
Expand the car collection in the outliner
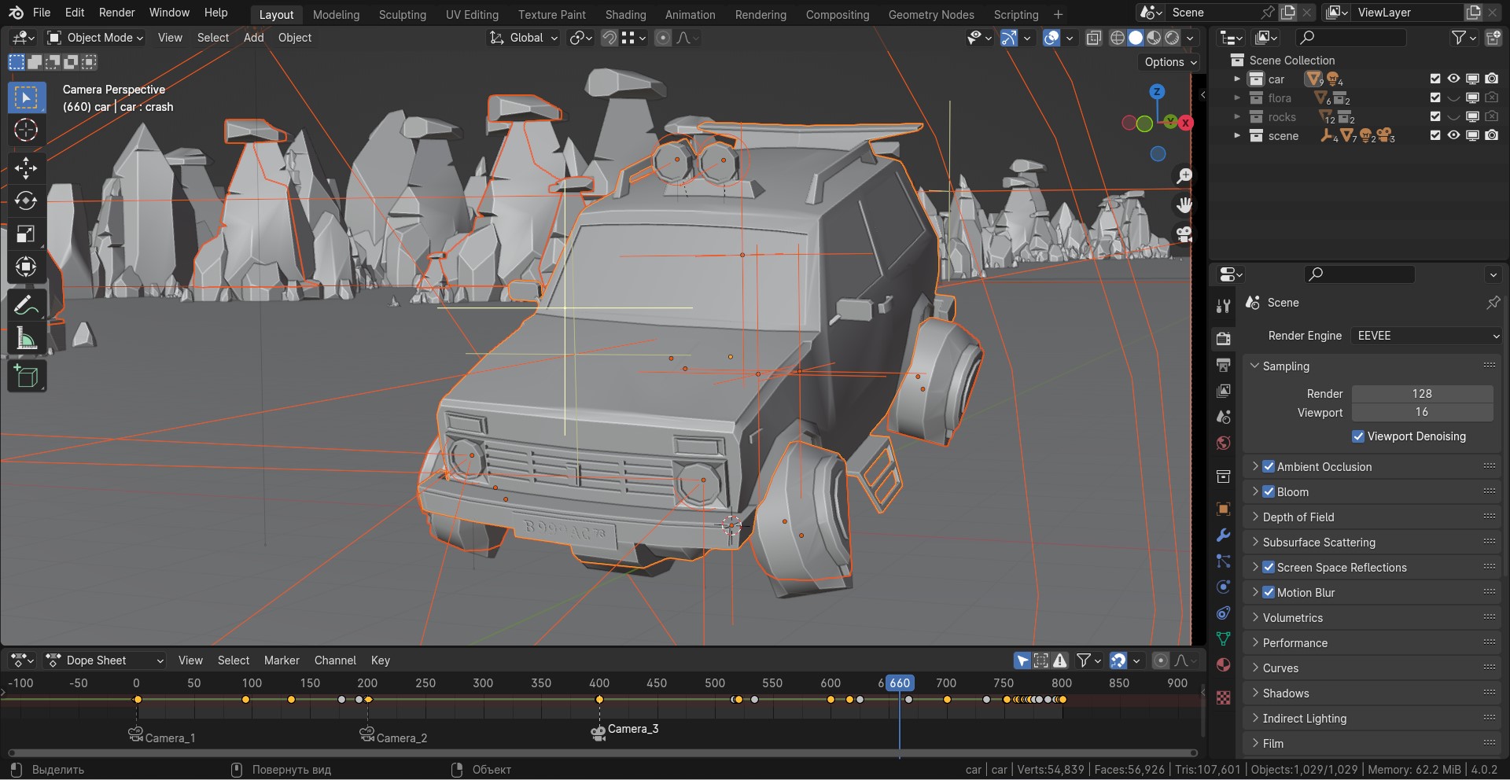(x=1237, y=79)
